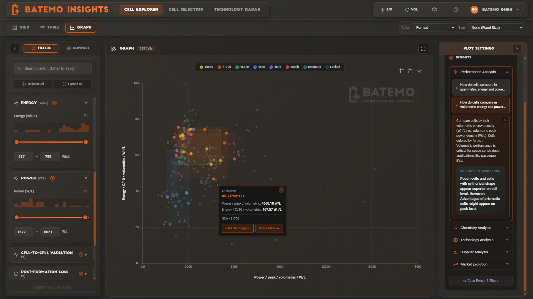The image size is (533, 299).
Task: Expand the Chemistry Analysis section
Action: [x=481, y=228]
